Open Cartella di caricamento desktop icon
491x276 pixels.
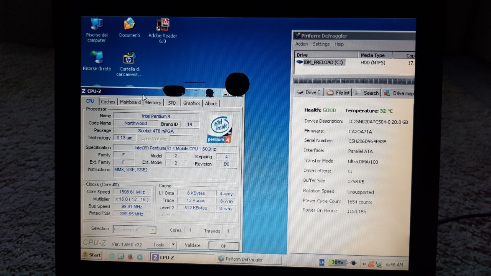[x=129, y=64]
